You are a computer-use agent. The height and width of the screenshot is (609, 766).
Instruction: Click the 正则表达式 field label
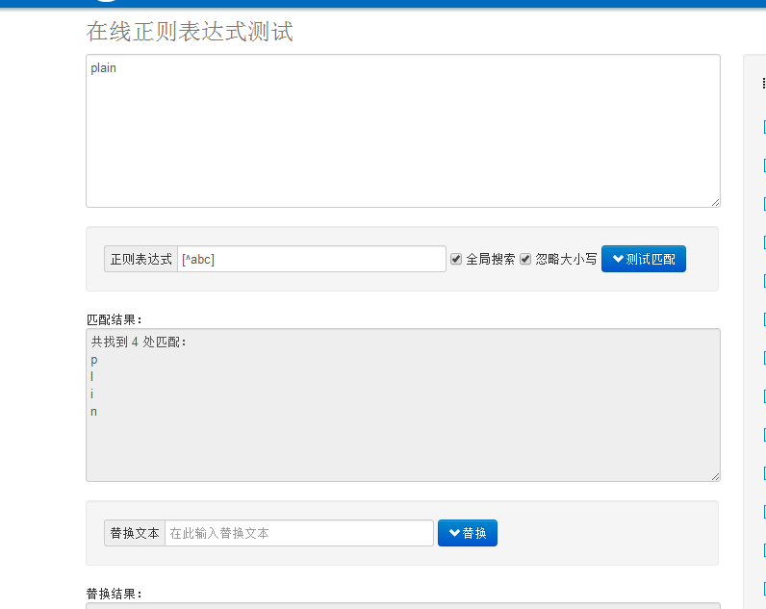(x=140, y=259)
